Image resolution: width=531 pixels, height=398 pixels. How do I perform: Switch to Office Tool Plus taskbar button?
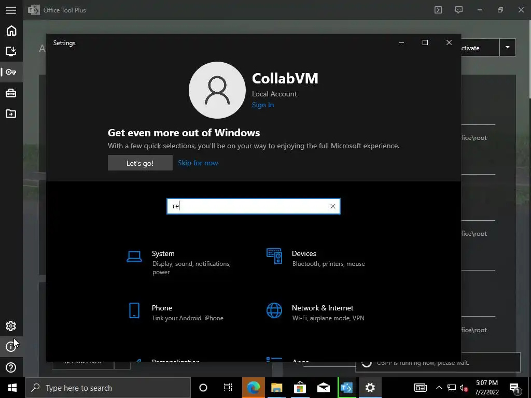tap(347, 388)
